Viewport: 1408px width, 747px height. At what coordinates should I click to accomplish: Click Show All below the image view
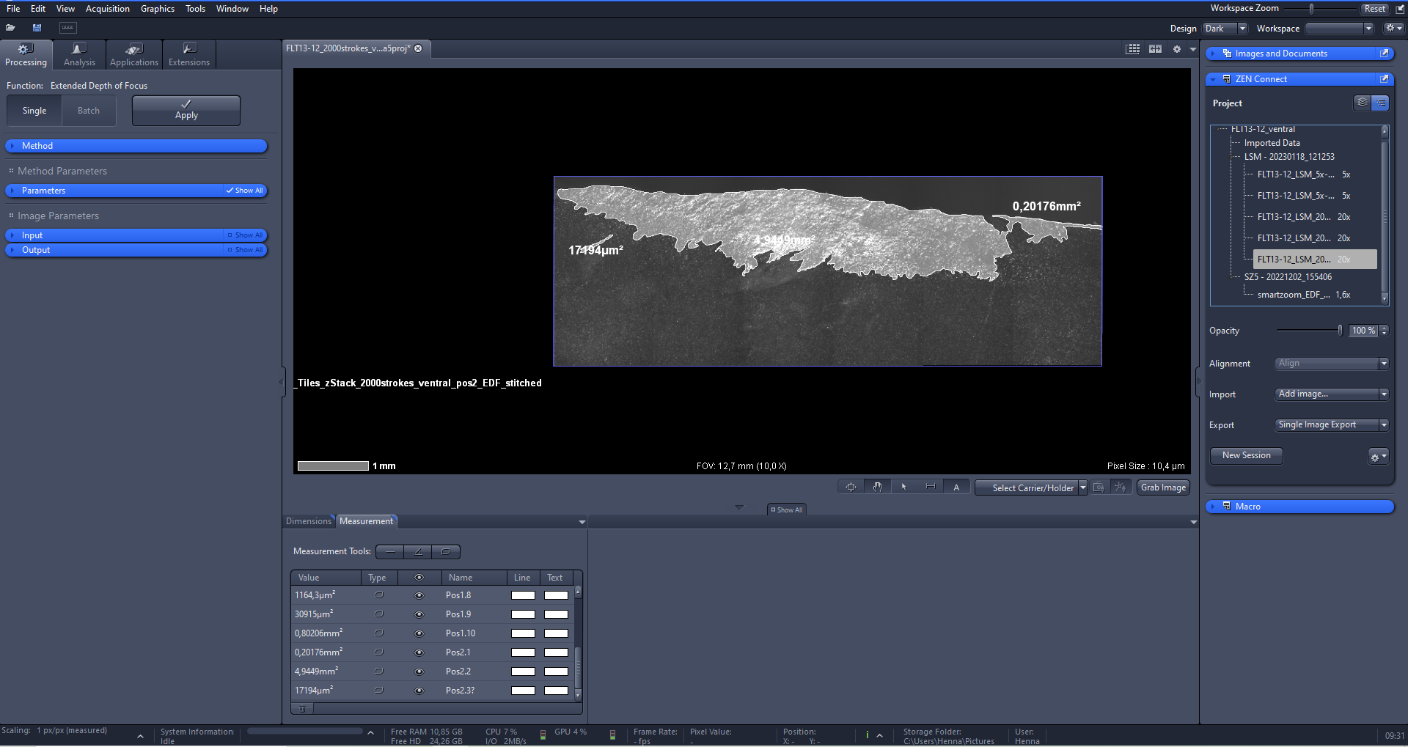click(787, 509)
